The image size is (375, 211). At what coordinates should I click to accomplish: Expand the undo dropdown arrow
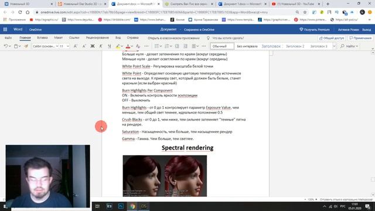tap(10, 46)
